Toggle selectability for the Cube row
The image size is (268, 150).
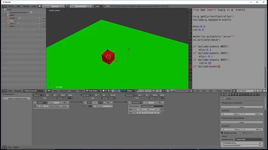click(42, 21)
